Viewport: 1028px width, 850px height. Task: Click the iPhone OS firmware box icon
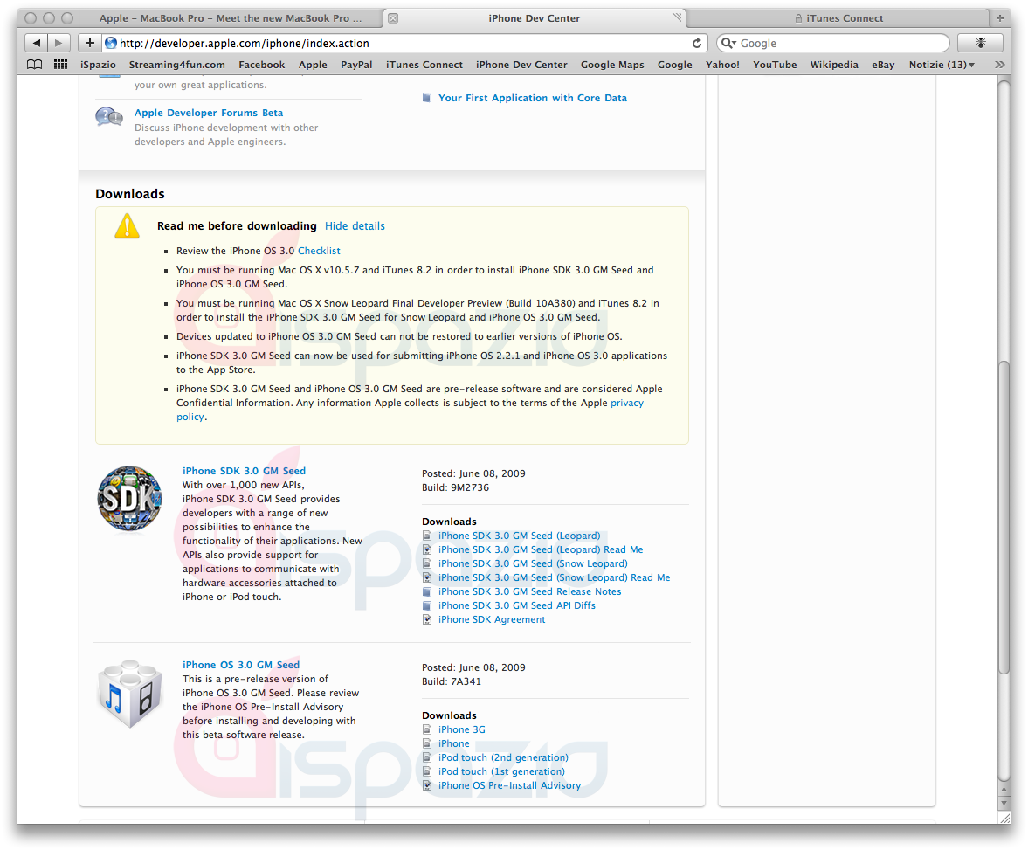click(130, 694)
